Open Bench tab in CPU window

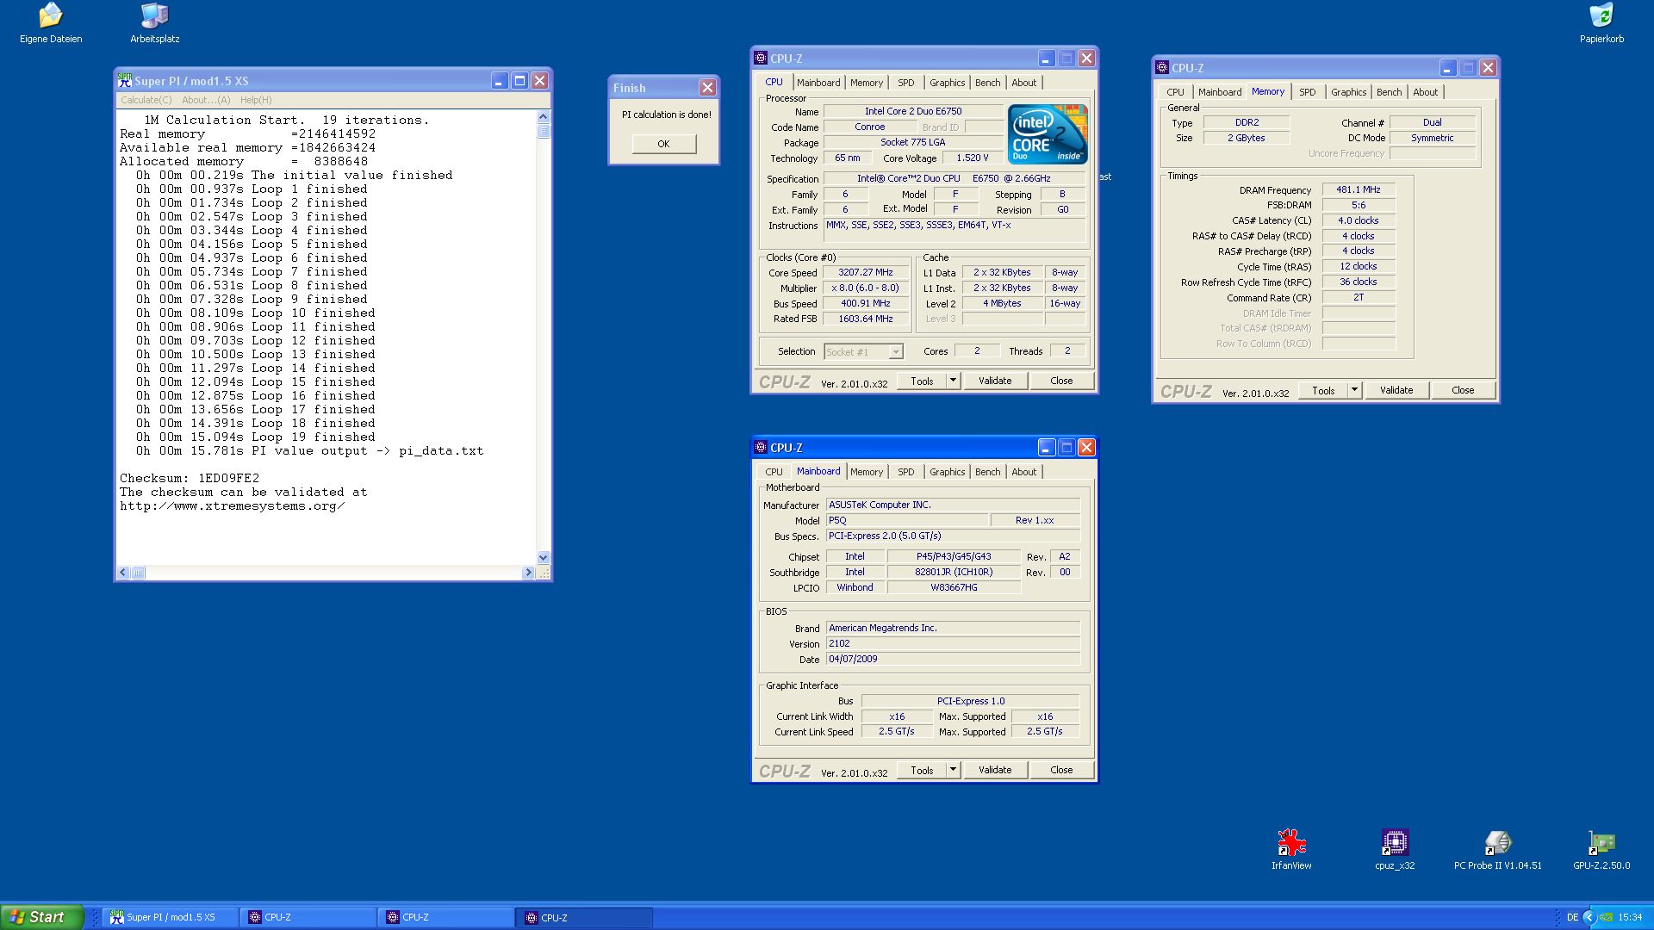(988, 83)
